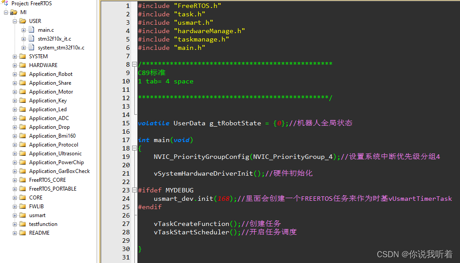Expand system_stm32f10x.c dependencies
The image size is (460, 263).
click(23, 48)
